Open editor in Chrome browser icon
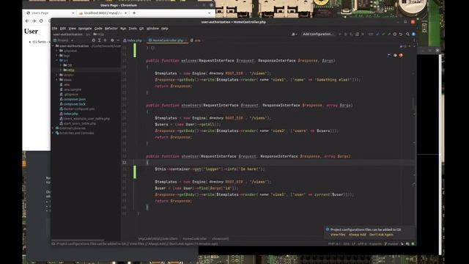This screenshot has height=264, width=469. point(395,56)
